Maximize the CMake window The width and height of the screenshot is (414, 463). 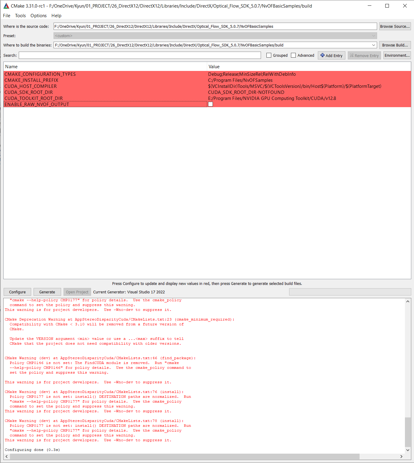point(387,6)
